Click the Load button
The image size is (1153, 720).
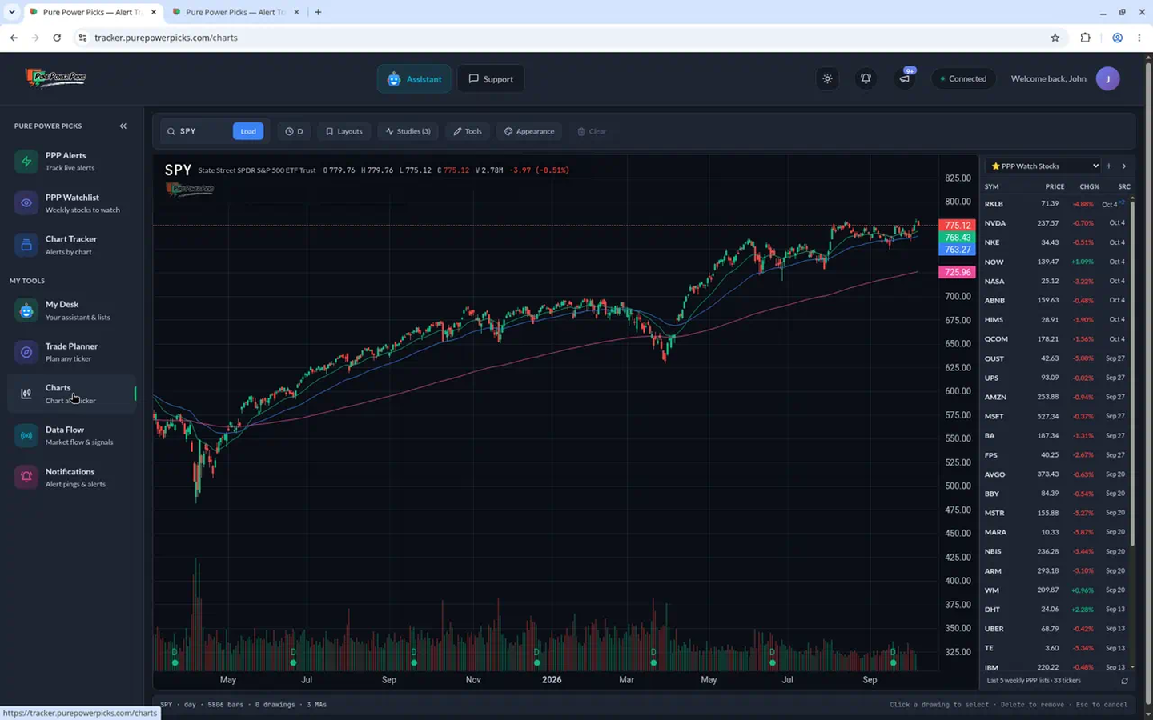pyautogui.click(x=248, y=131)
